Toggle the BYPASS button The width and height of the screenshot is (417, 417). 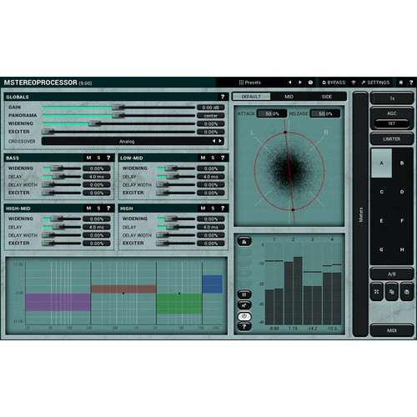pyautogui.click(x=334, y=83)
